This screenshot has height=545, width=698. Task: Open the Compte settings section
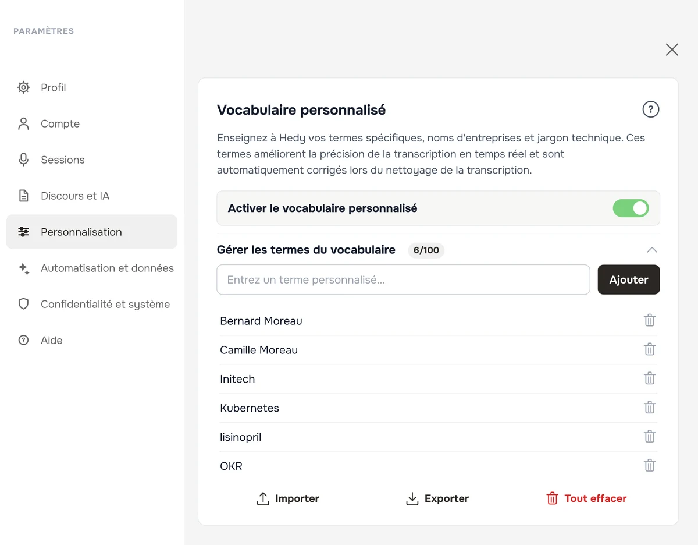91,123
